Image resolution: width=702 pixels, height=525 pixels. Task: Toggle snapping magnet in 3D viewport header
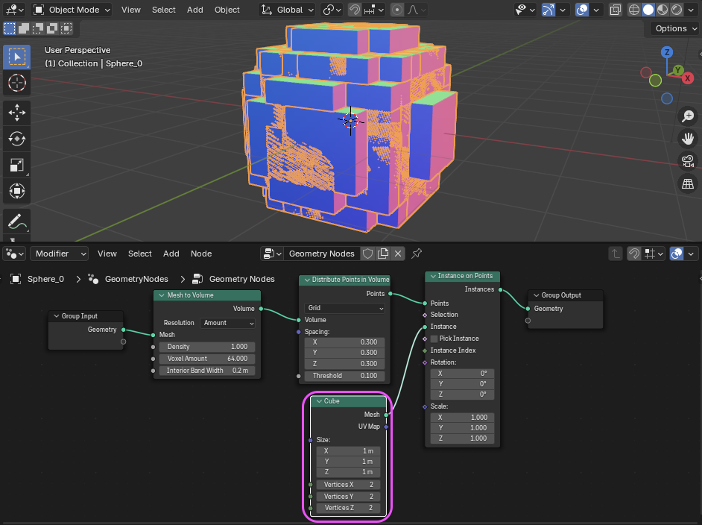coord(355,10)
